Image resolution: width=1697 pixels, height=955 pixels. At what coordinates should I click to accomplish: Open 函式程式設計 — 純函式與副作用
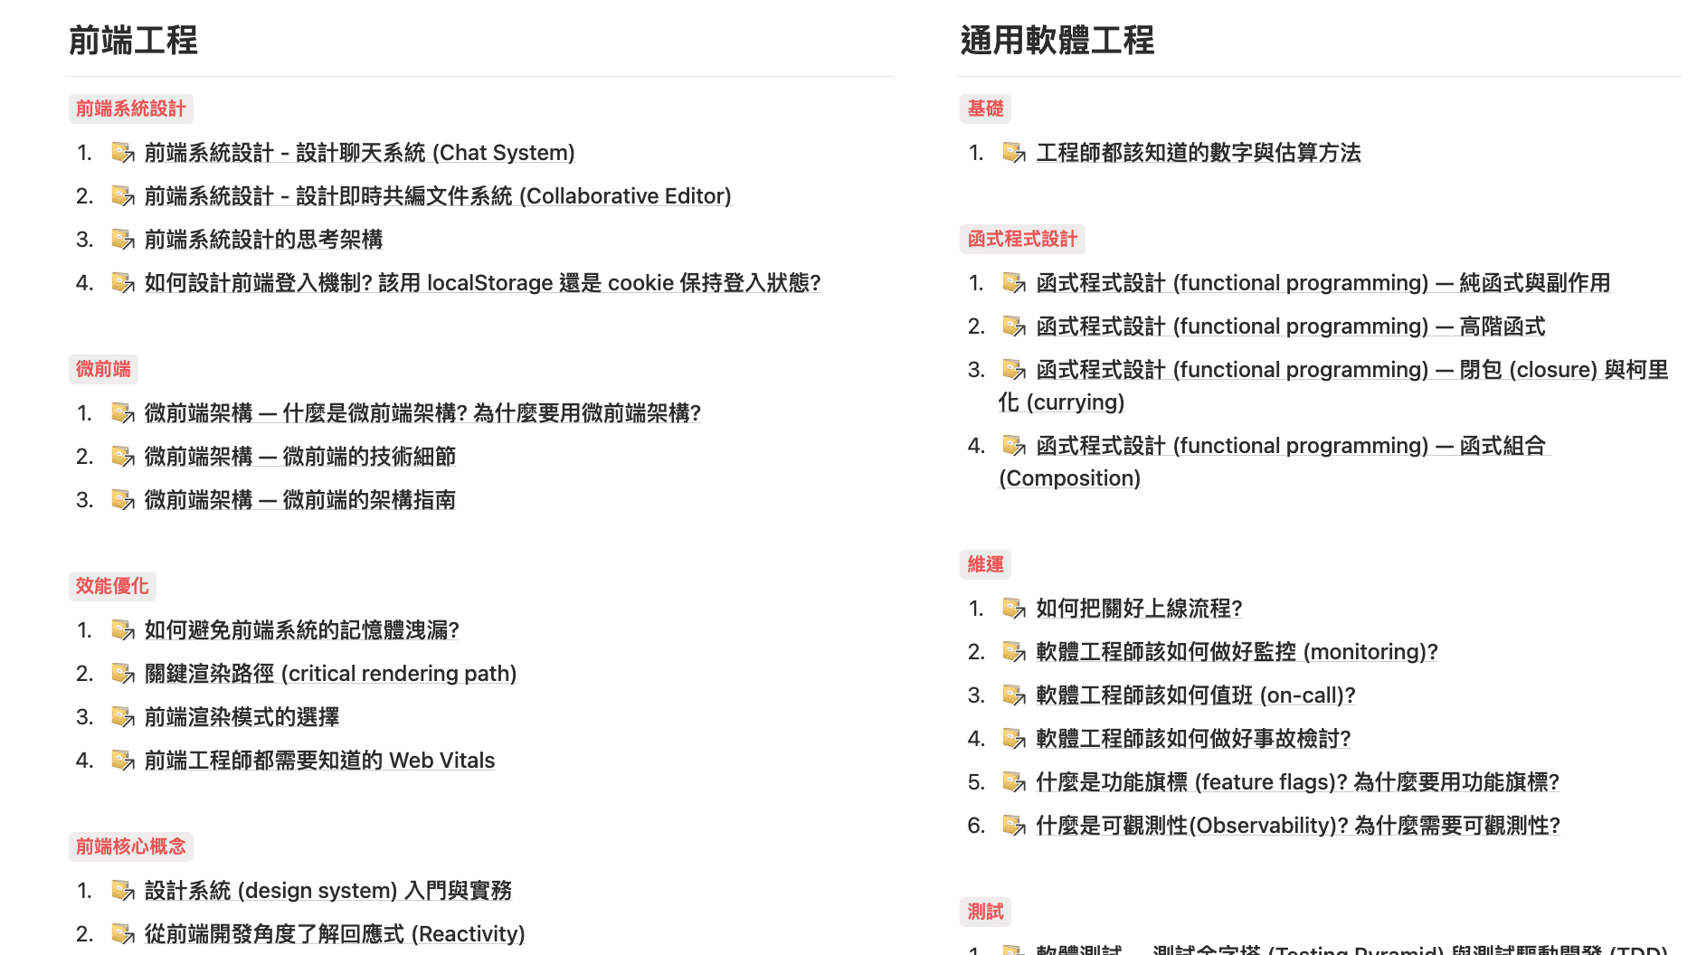(x=1323, y=283)
